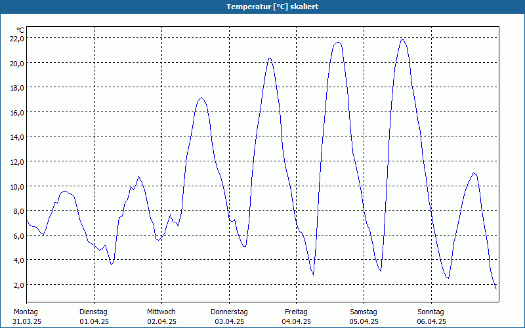
Task: Click the 31.03.25 date label
Action: pyautogui.click(x=27, y=321)
